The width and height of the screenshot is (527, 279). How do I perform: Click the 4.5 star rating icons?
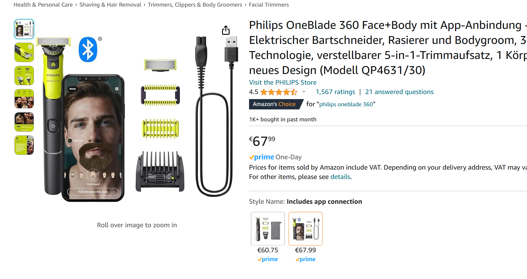point(279,92)
